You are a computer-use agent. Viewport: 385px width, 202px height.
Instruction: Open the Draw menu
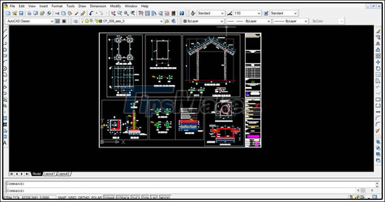tap(82, 6)
